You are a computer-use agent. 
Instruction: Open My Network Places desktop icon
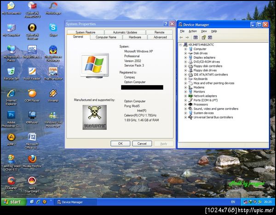click(x=11, y=54)
